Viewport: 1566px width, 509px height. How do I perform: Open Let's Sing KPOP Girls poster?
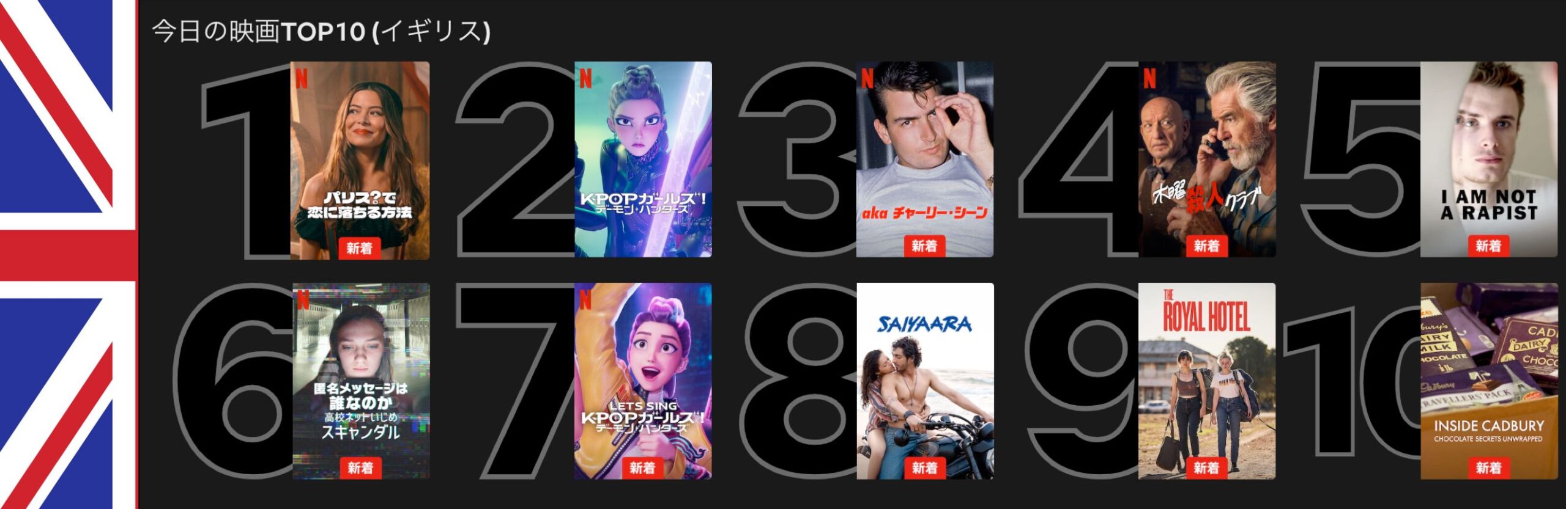(643, 381)
